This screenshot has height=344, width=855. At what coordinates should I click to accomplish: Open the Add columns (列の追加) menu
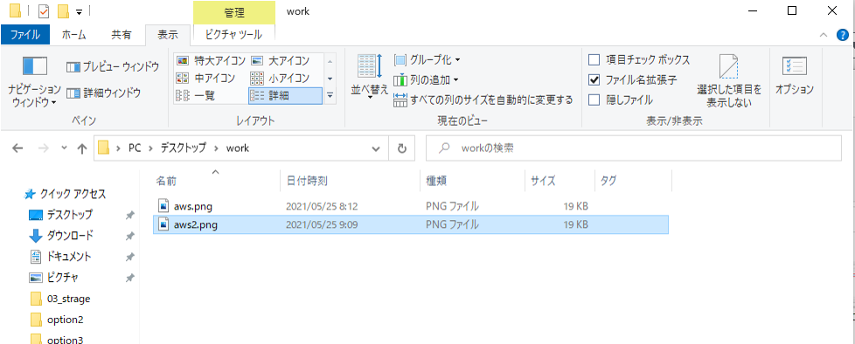click(426, 80)
